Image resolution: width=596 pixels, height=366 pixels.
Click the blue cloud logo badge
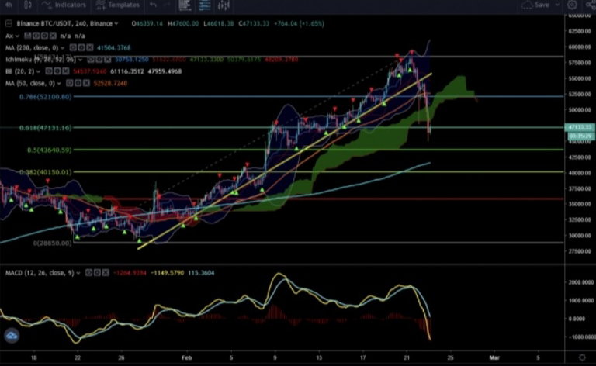click(x=12, y=336)
